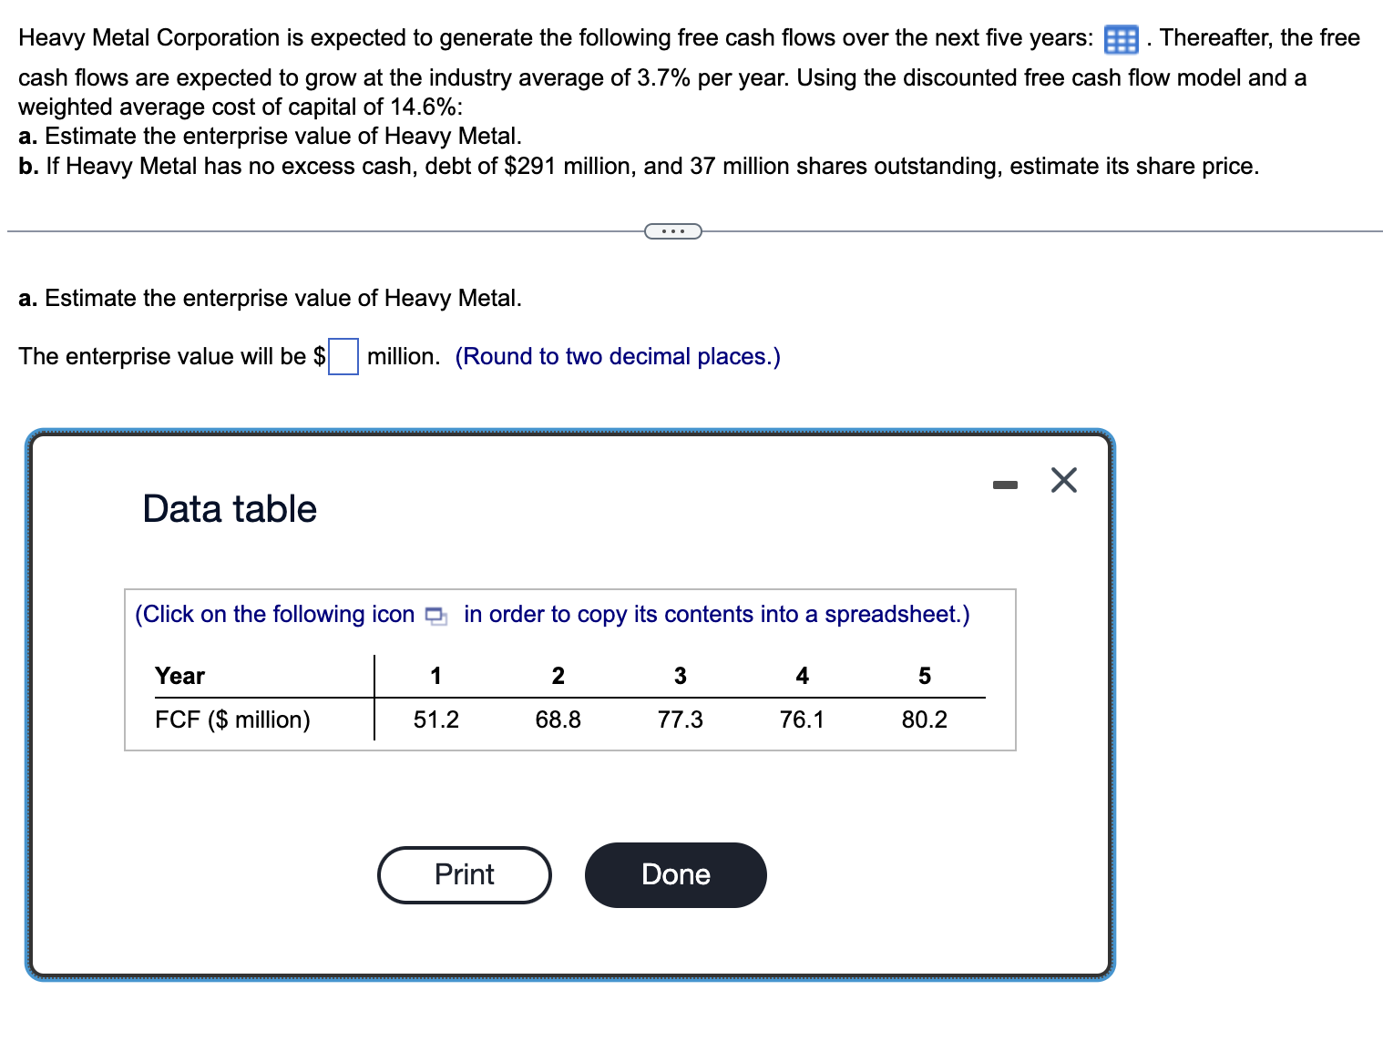Click the 'Year' row header label
Screen dimensions: 1383x1041
click(179, 676)
